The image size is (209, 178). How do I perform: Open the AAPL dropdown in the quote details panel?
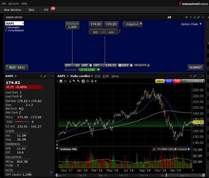(11, 76)
